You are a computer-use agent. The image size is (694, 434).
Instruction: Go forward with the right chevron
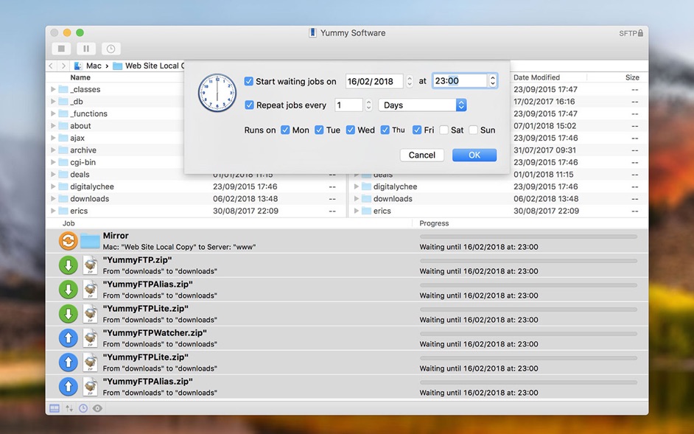point(64,66)
